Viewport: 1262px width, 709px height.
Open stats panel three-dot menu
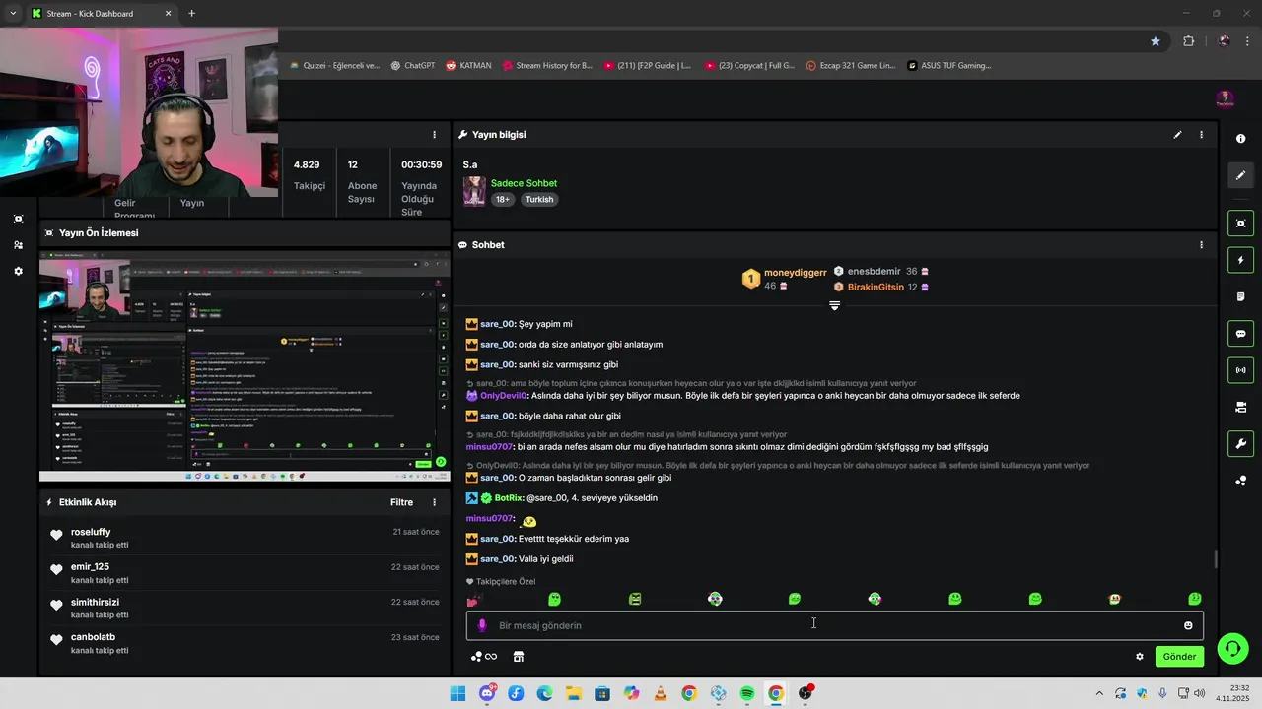pyautogui.click(x=434, y=135)
